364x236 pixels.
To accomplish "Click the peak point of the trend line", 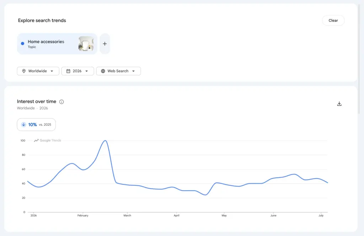I will (x=105, y=140).
